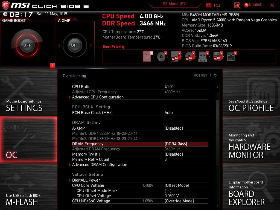Click Adjusted CPU Frequency 4000MHz
This screenshot has width=280, height=210.
click(x=140, y=92)
